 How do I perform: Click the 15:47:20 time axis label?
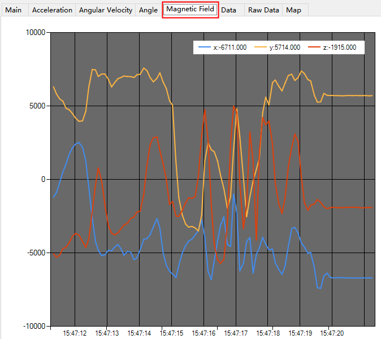click(x=332, y=333)
